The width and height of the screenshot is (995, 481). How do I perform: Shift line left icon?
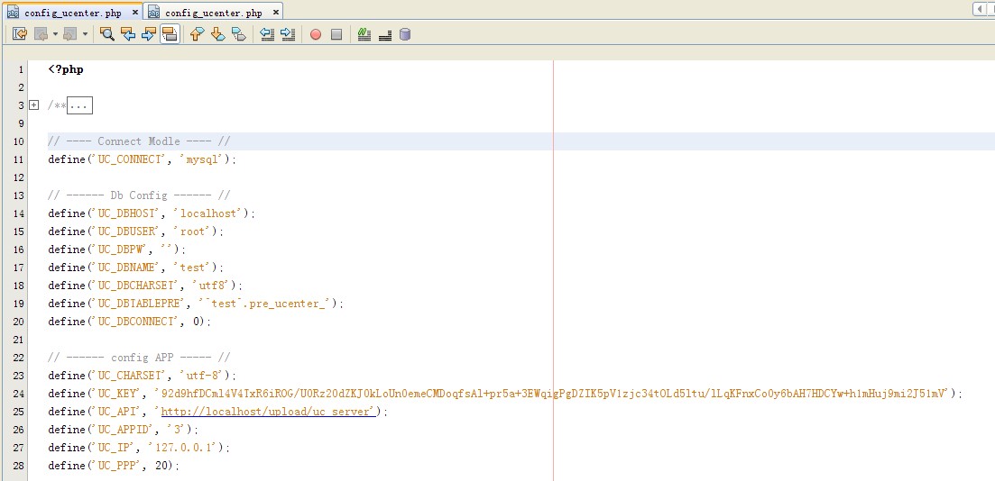click(267, 34)
